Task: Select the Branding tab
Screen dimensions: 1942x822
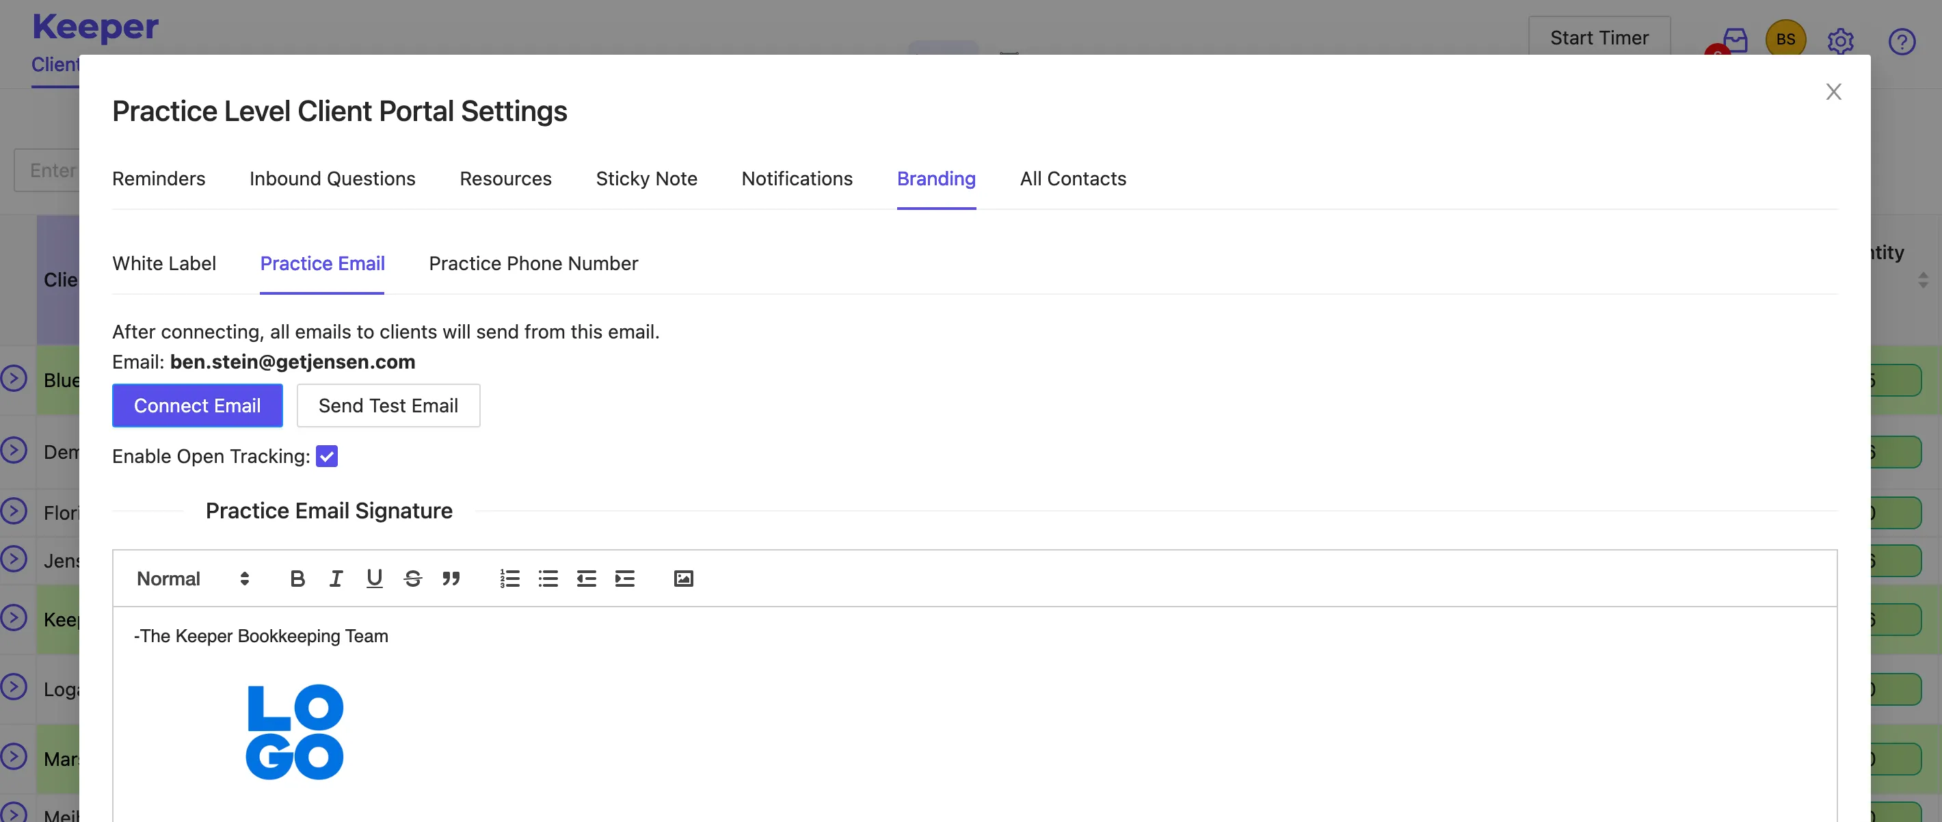Action: pos(936,178)
